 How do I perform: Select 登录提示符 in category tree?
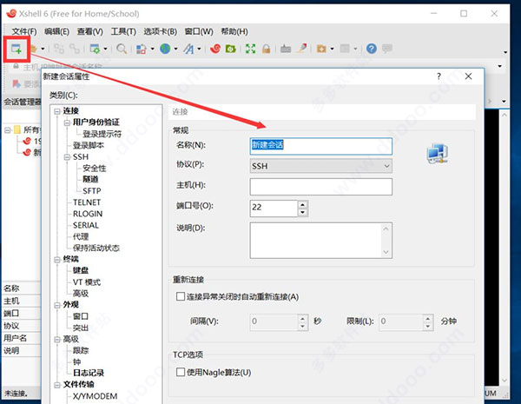point(102,134)
